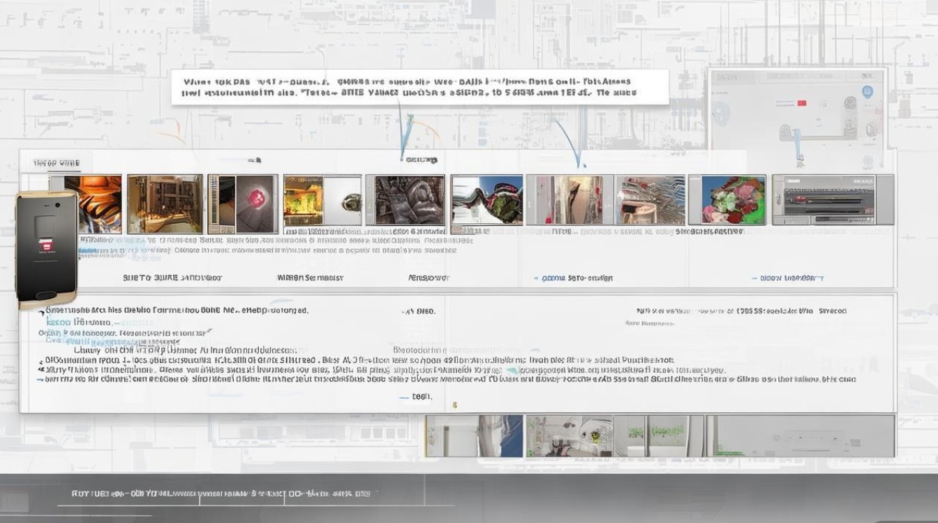Screen dimensions: 938x523
Task: Select the wooden interior thumbnail
Action: click(165, 204)
